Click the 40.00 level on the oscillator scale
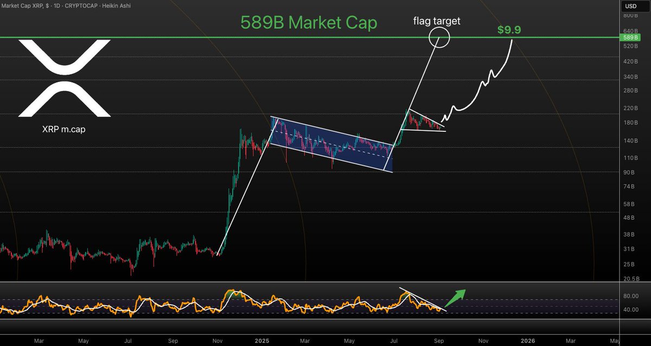The width and height of the screenshot is (651, 346). 630,310
